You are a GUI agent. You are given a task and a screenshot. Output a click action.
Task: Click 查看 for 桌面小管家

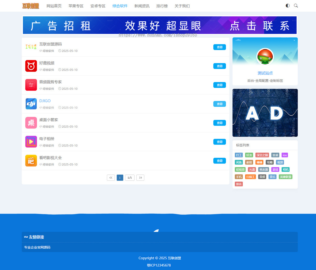click(x=220, y=123)
